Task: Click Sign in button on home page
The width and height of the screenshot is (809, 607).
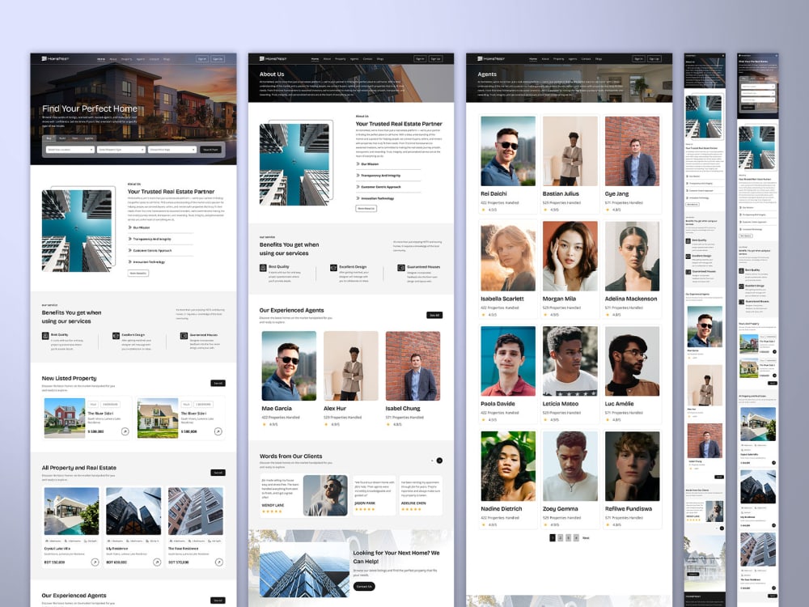Action: click(x=202, y=59)
